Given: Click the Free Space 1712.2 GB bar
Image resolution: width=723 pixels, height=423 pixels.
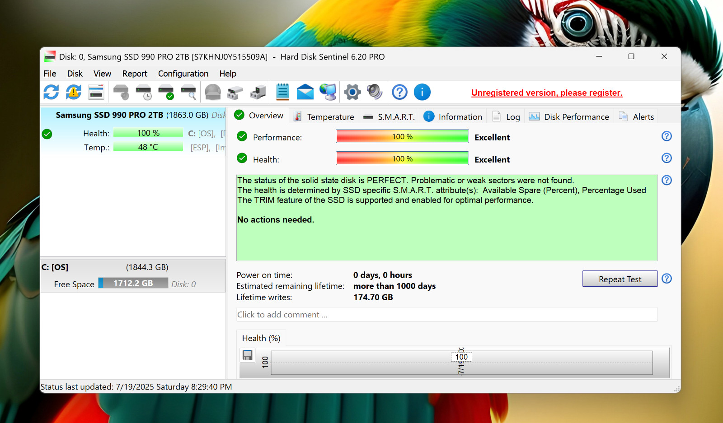Looking at the screenshot, I should click(x=133, y=283).
